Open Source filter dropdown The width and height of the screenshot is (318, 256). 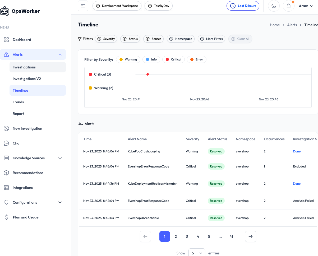click(154, 39)
